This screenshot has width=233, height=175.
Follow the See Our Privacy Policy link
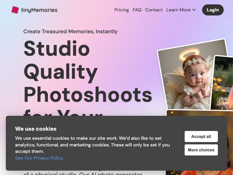[x=39, y=158]
